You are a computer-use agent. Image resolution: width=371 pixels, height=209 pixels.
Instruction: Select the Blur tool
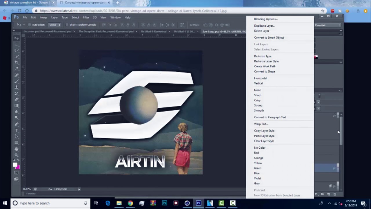tap(17, 111)
